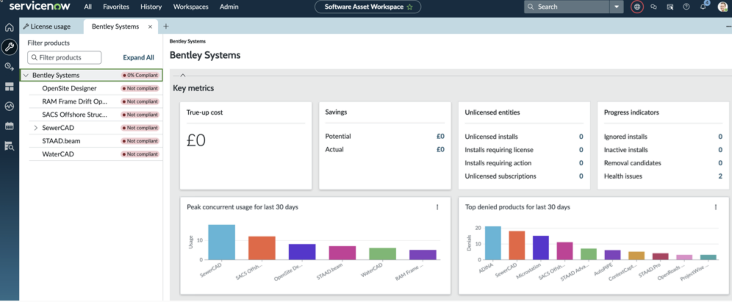The width and height of the screenshot is (732, 302).
Task: Open a new tab with the plus icon
Action: 166,26
